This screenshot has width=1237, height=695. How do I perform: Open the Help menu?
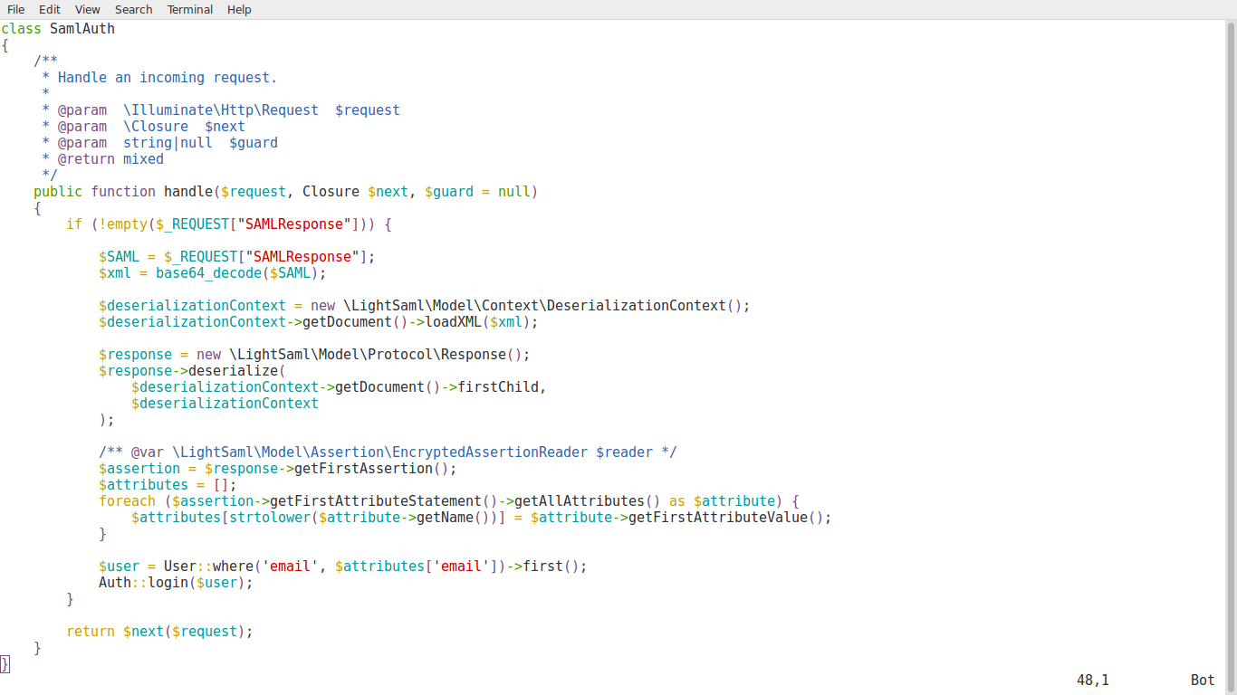239,9
